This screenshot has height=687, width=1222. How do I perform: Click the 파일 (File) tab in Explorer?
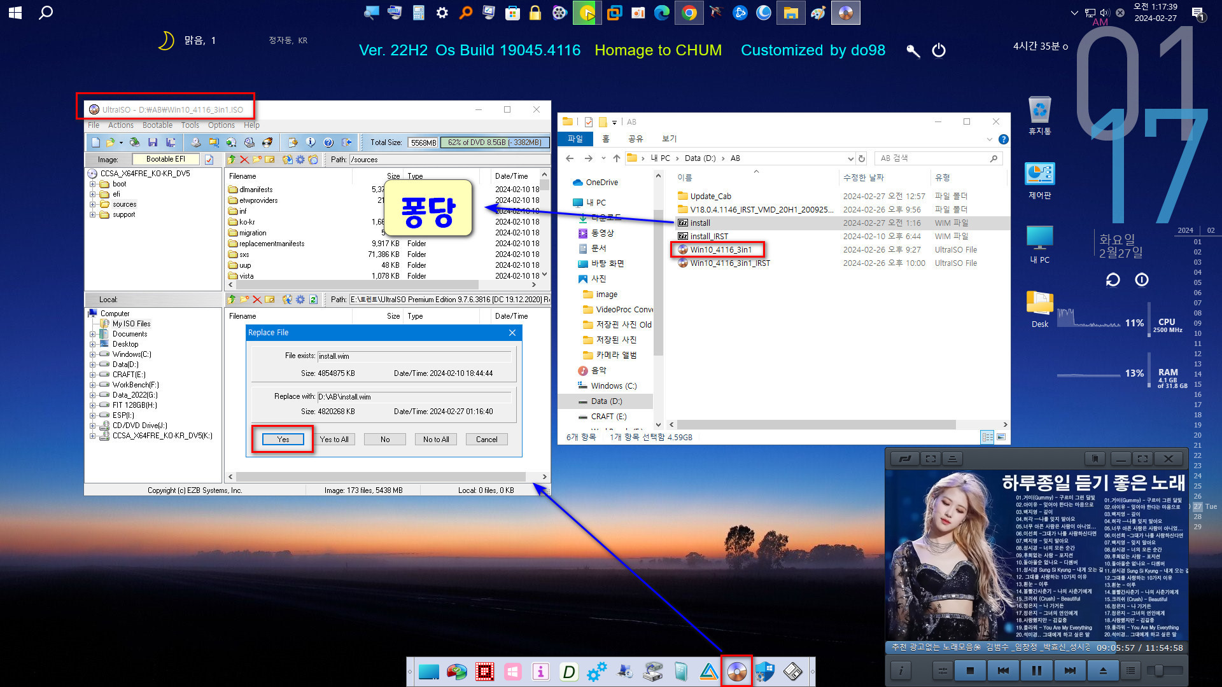575,139
